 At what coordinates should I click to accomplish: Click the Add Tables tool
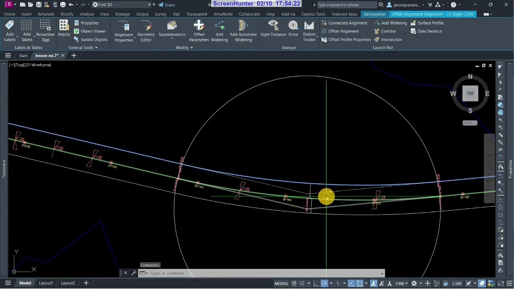pos(27,31)
